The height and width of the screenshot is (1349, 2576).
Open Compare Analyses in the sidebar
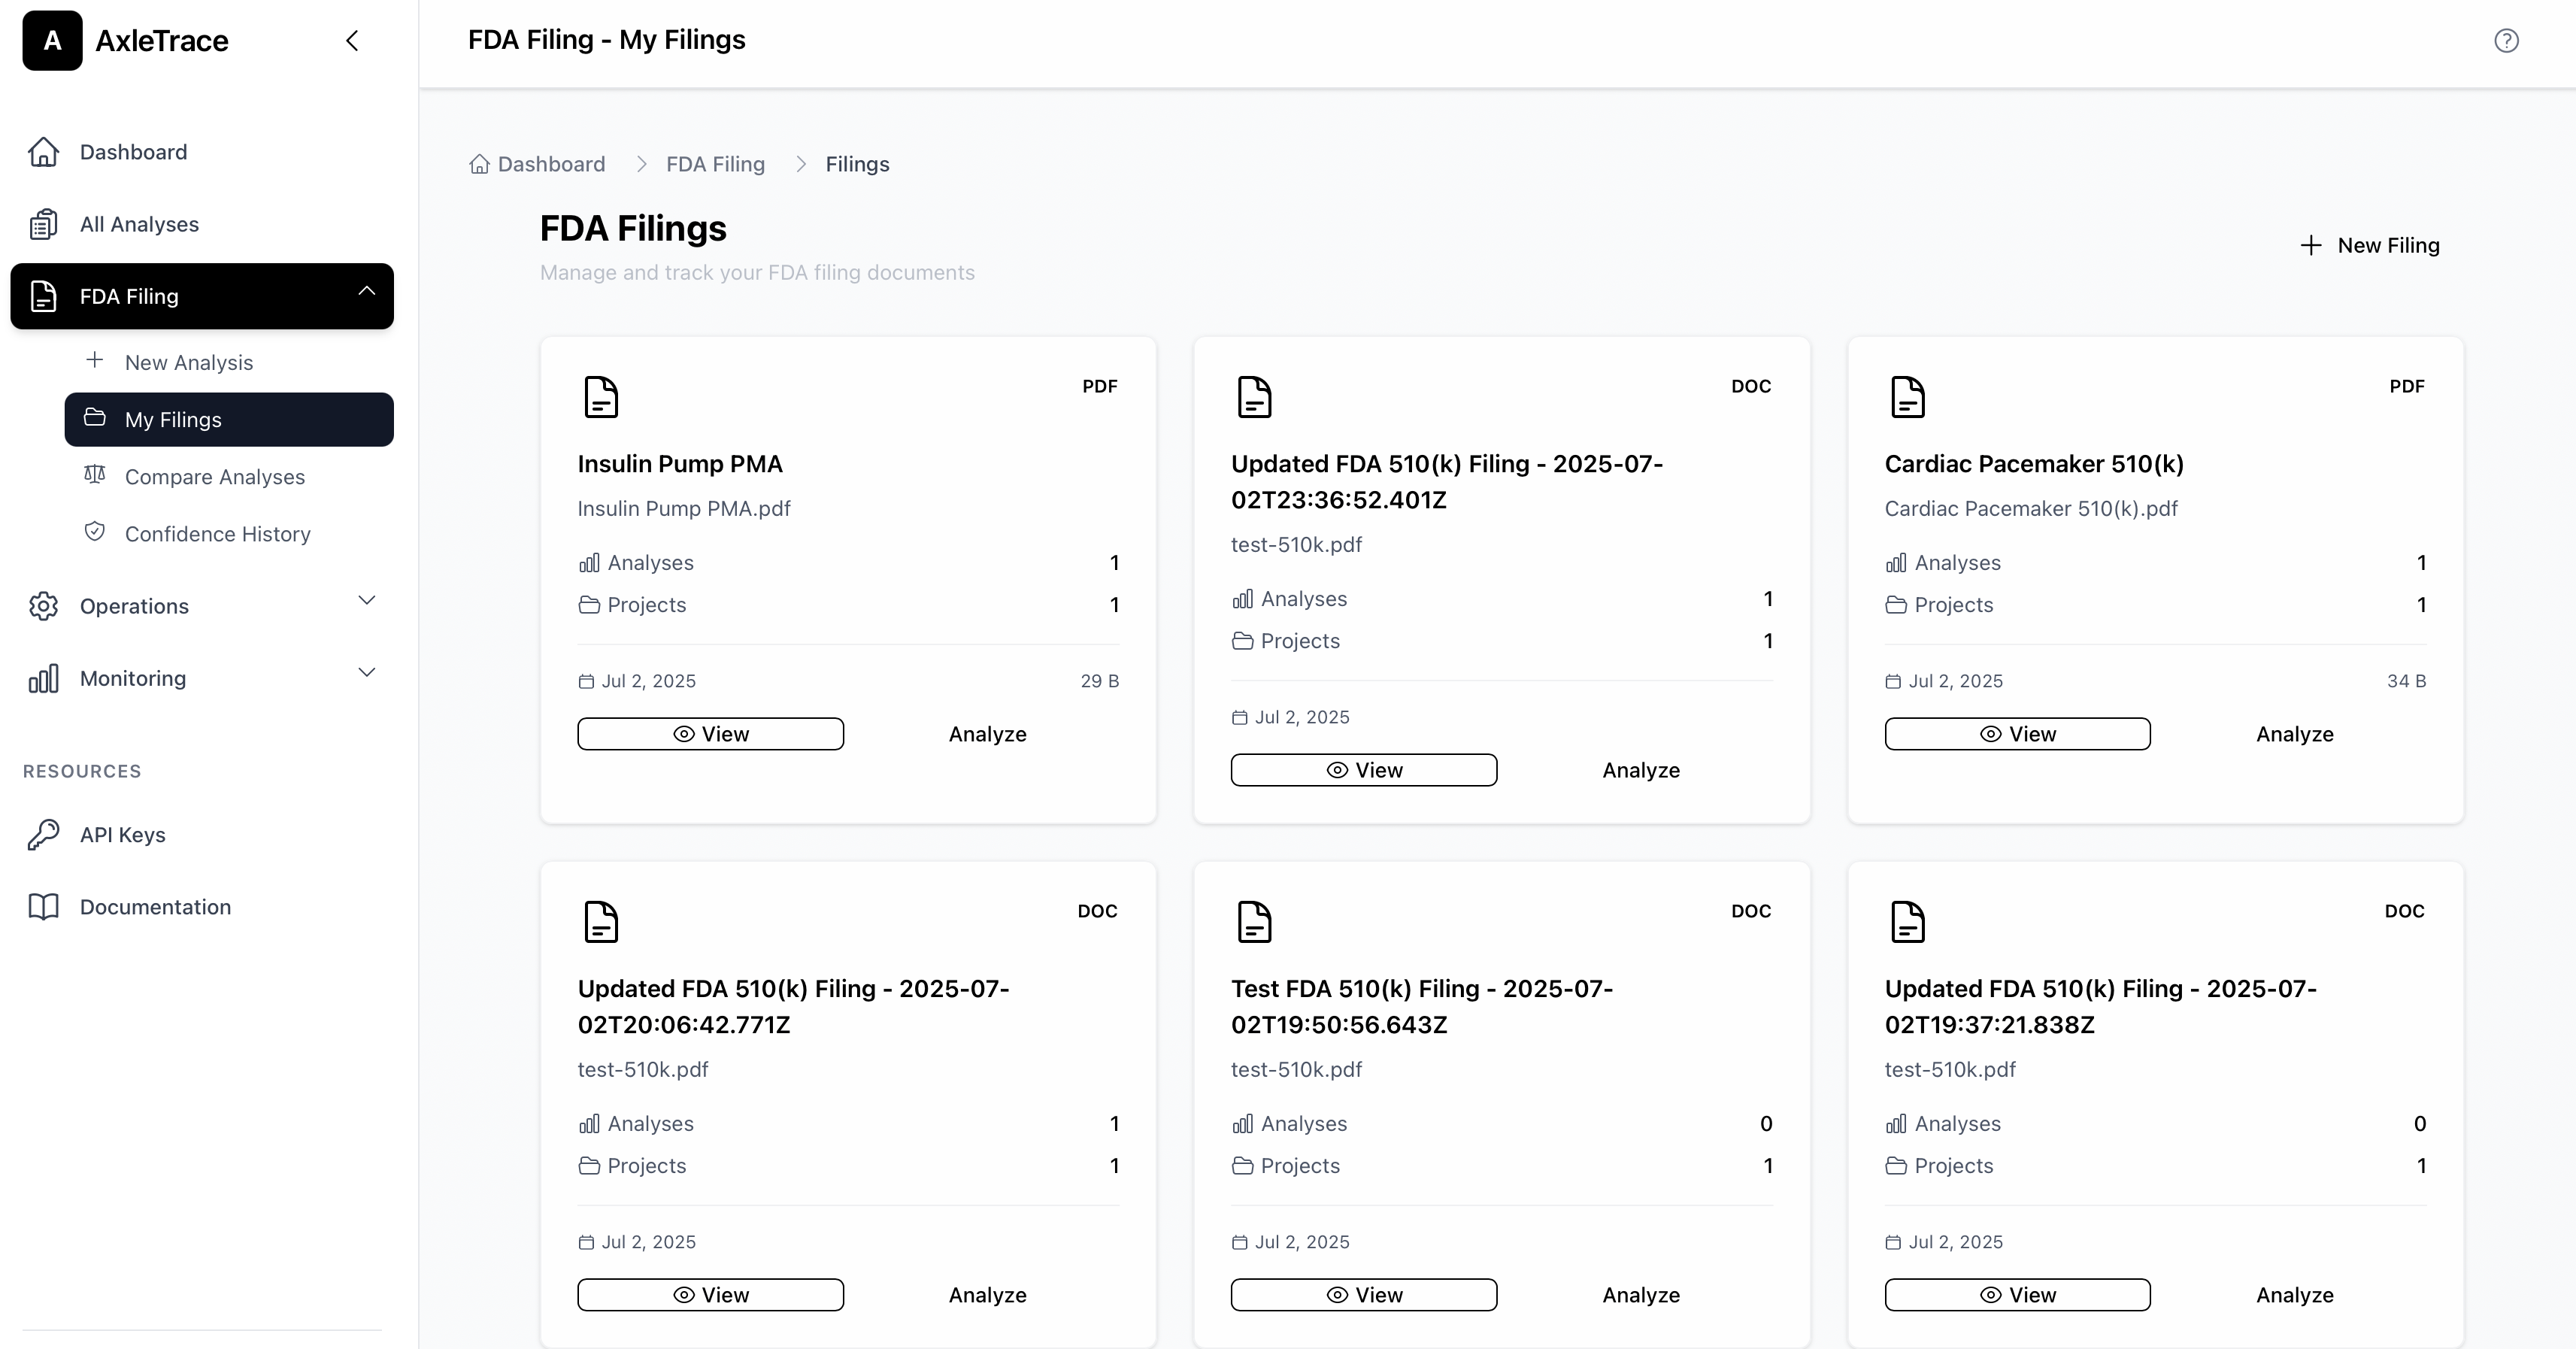tap(214, 477)
